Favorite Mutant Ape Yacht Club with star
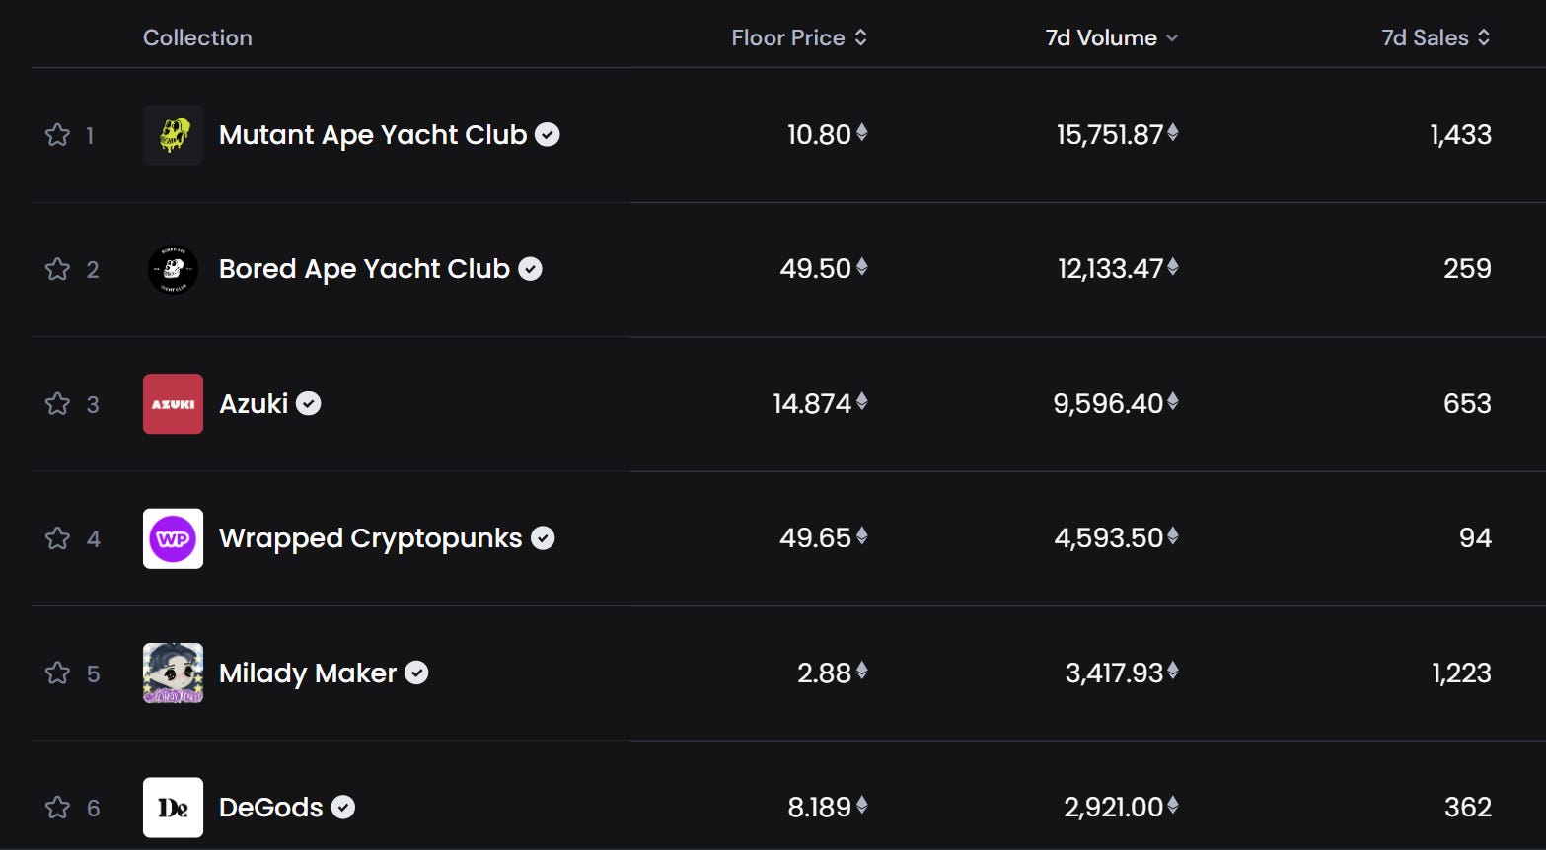The image size is (1546, 850). pyautogui.click(x=57, y=135)
